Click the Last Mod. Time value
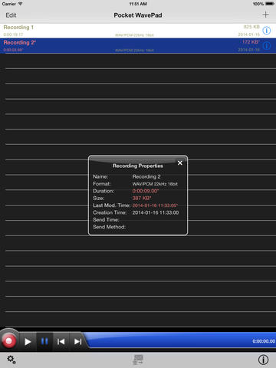Screen dimensions: 276x368 (x=155, y=205)
